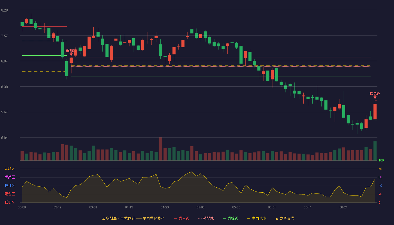Image resolution: width=394 pixels, height=225 pixels.
Task: Click the 04-23 date label
Action: click(165, 207)
